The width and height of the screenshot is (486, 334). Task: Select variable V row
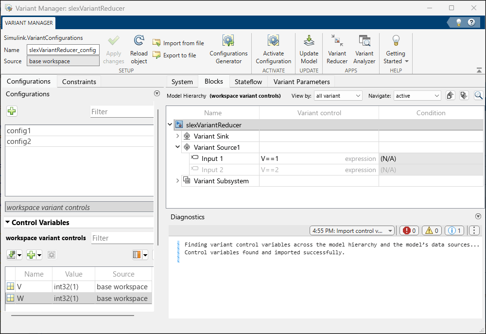point(79,286)
